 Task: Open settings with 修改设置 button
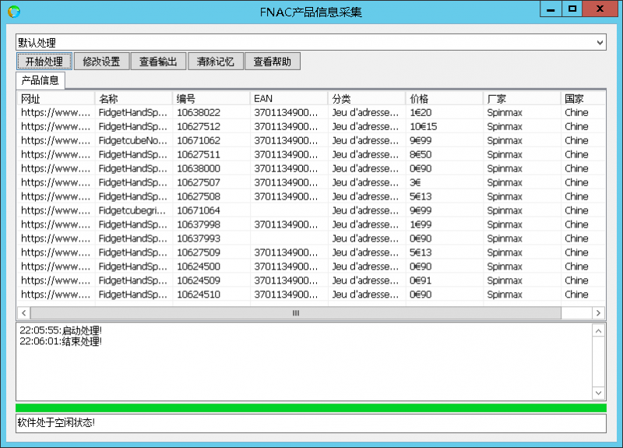(101, 62)
